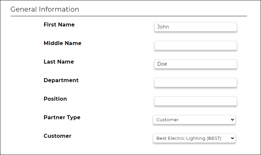This screenshot has width=261, height=155.
Task: Click the First Name label
Action: click(59, 25)
